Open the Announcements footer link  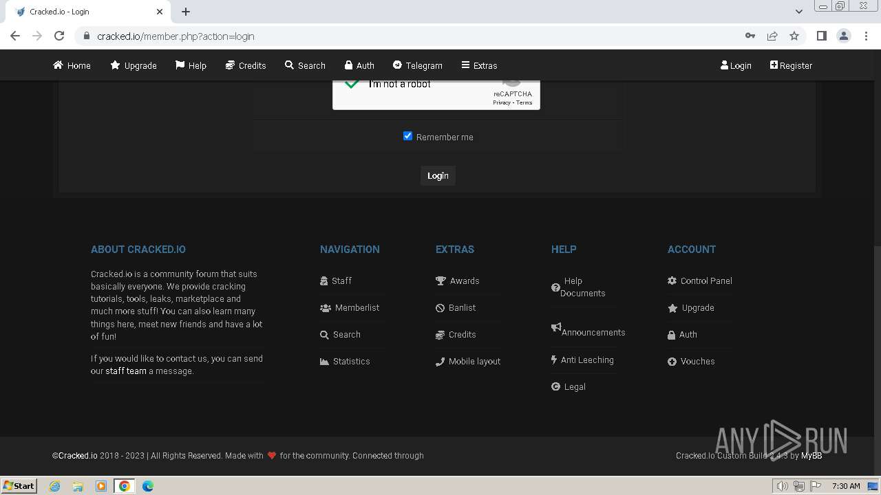[x=588, y=330]
